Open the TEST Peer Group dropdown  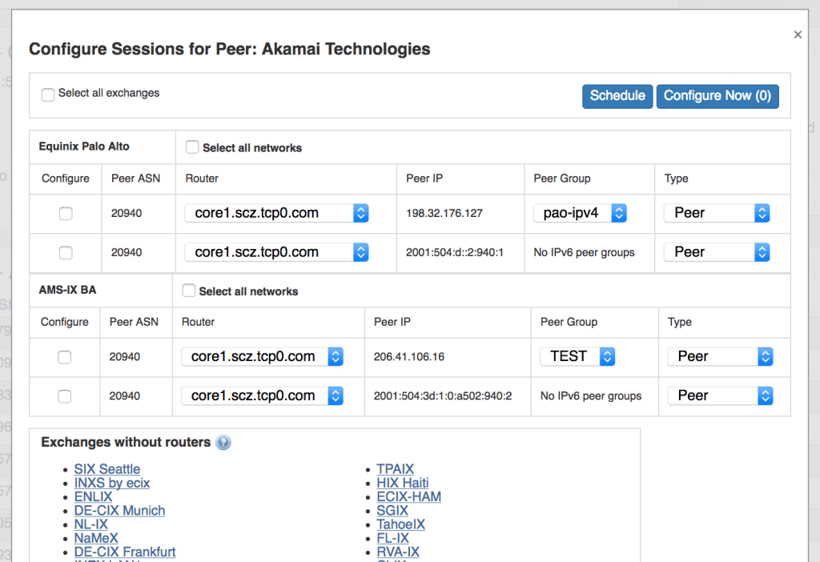[577, 356]
